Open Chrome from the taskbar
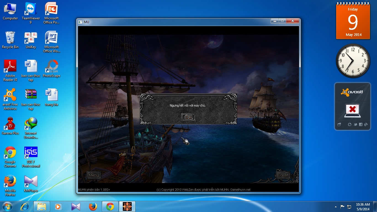The width and height of the screenshot is (377, 212). click(x=110, y=206)
